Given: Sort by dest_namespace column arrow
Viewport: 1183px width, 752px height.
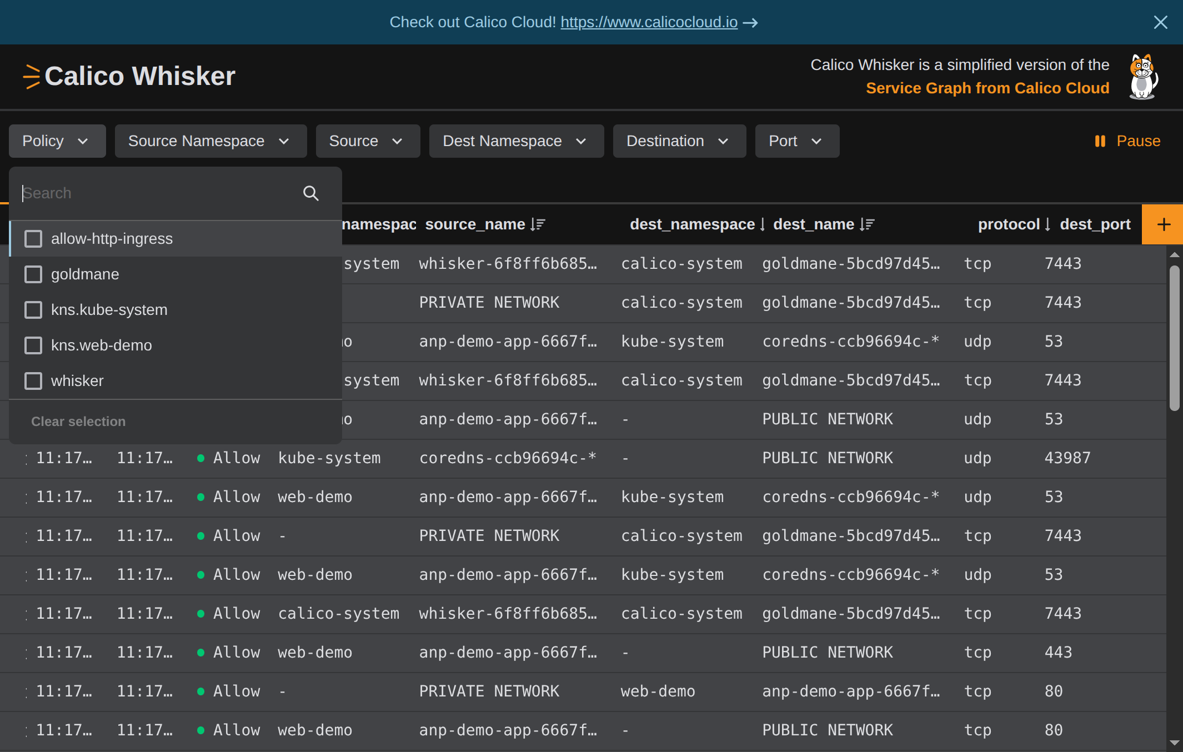Looking at the screenshot, I should click(763, 224).
